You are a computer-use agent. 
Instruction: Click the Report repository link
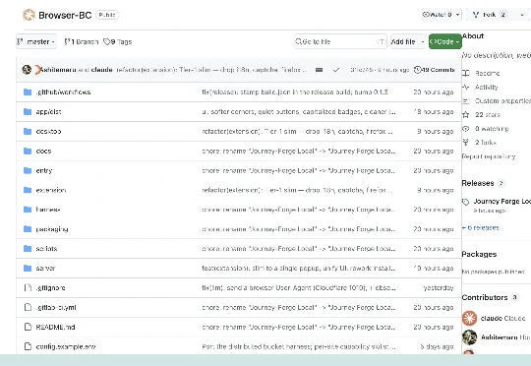489,156
